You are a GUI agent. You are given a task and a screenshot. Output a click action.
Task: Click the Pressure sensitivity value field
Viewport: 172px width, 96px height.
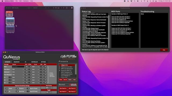click(x=17, y=88)
